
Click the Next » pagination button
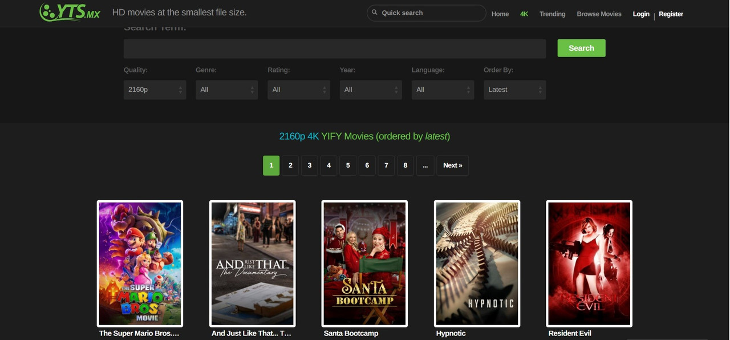(453, 165)
